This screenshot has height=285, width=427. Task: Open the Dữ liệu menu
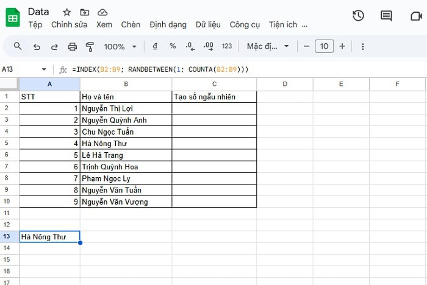(209, 25)
